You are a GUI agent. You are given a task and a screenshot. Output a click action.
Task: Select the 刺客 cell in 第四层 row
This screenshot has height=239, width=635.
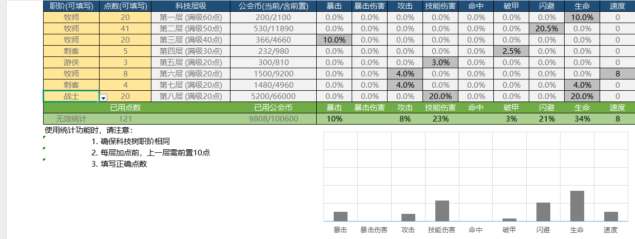coord(71,51)
